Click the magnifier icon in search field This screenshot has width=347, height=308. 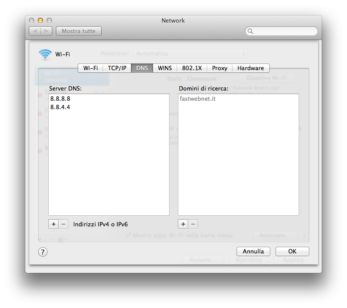coord(250,31)
